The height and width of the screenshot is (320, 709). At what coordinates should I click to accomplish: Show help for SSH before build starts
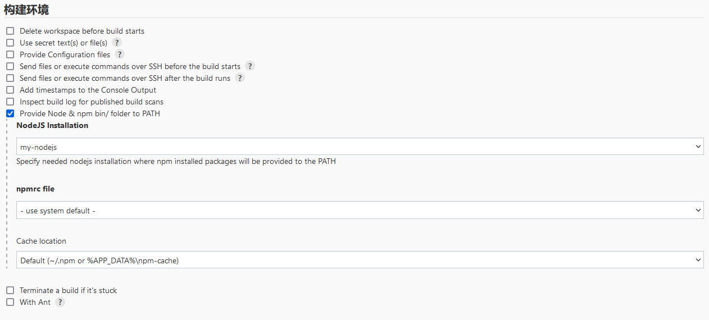point(250,66)
